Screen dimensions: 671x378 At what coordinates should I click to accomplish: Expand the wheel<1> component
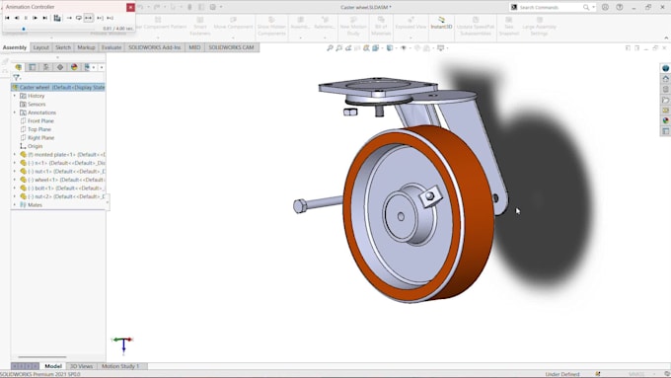click(x=15, y=180)
